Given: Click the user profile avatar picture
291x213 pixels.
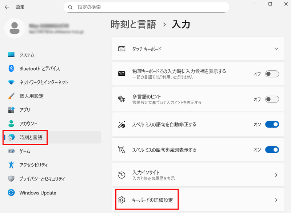Looking at the screenshot, I should [15, 28].
